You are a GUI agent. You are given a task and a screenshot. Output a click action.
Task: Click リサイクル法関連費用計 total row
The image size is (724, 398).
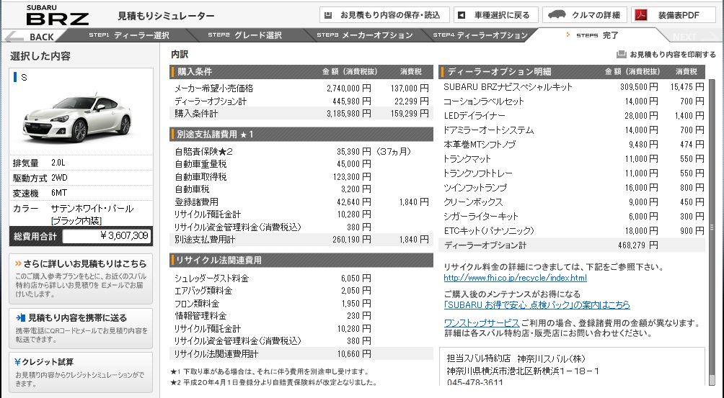(301, 354)
